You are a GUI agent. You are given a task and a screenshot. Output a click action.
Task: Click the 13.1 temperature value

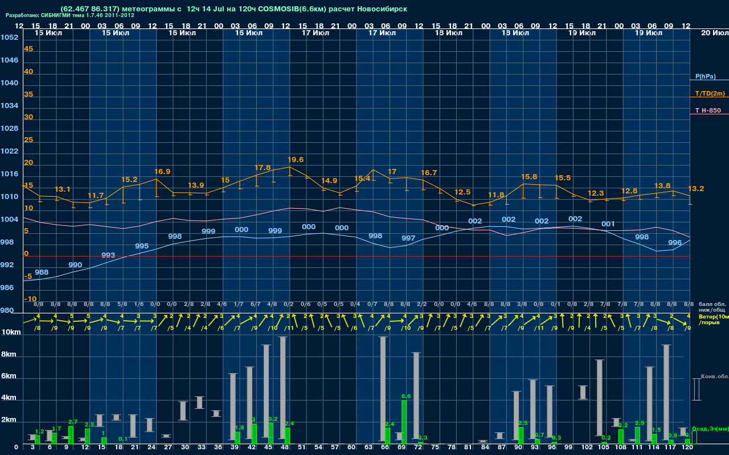tap(63, 189)
